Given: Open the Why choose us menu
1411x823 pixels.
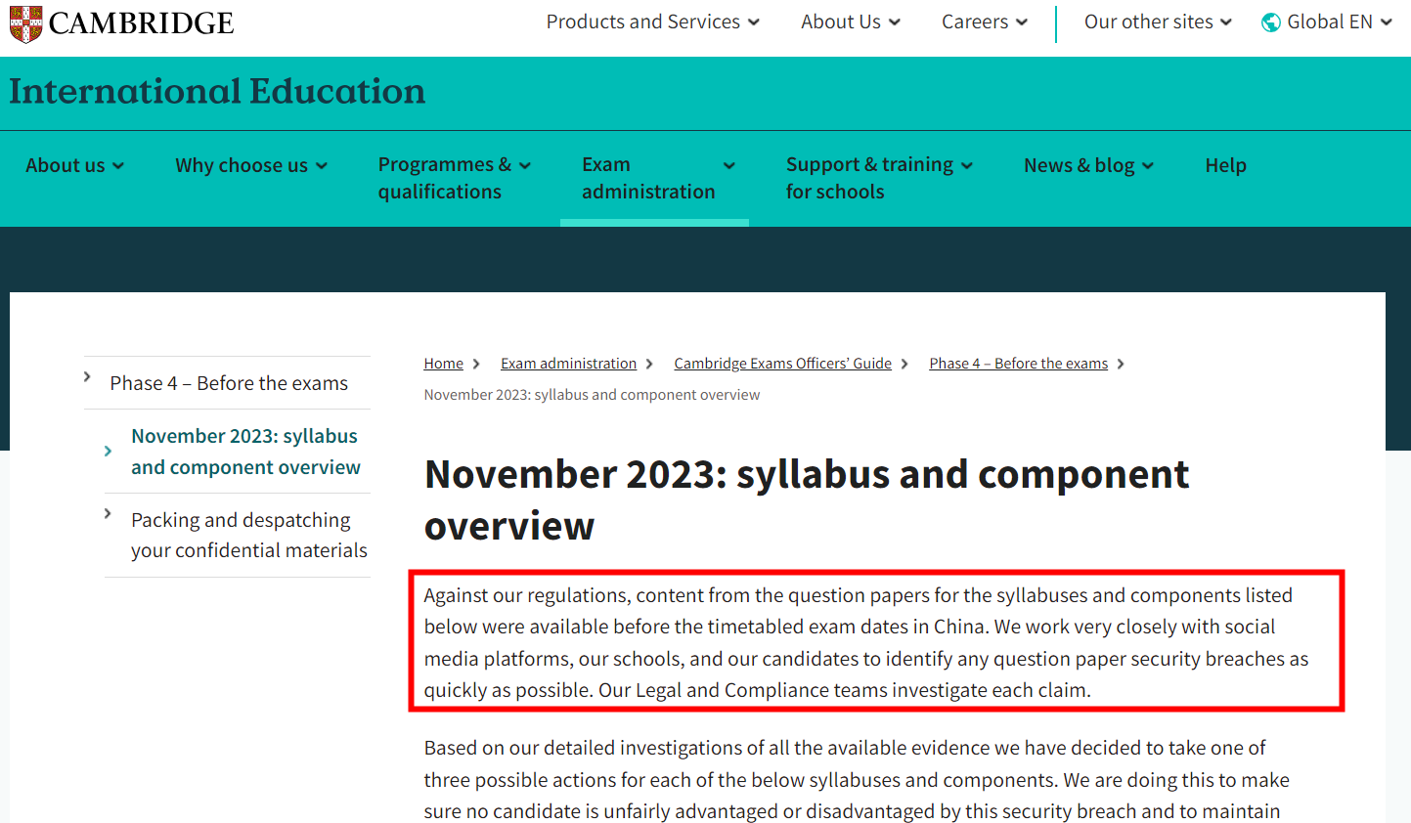Looking at the screenshot, I should 251,165.
